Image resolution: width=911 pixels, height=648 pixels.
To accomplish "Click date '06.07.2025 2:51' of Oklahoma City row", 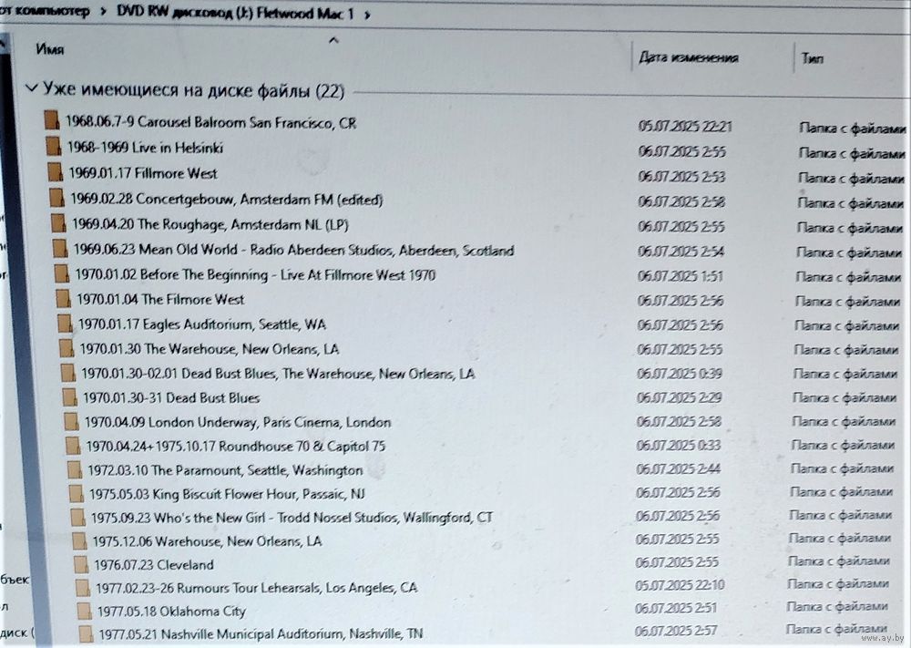I will point(676,609).
